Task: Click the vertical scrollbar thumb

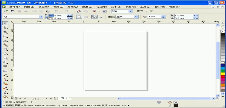Action: pyautogui.click(x=218, y=60)
